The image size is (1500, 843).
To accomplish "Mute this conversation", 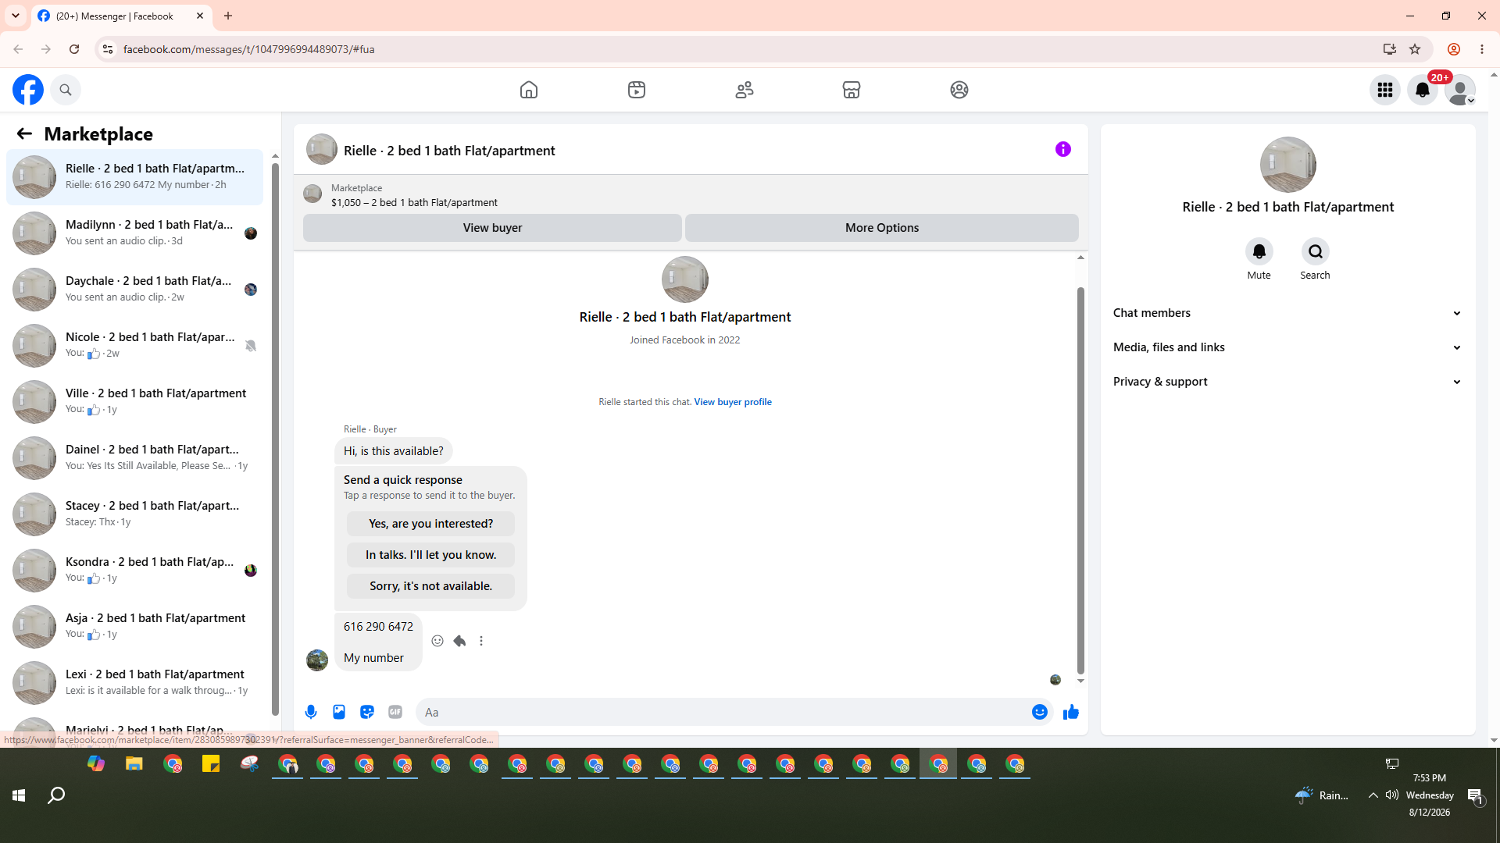I will [x=1259, y=251].
